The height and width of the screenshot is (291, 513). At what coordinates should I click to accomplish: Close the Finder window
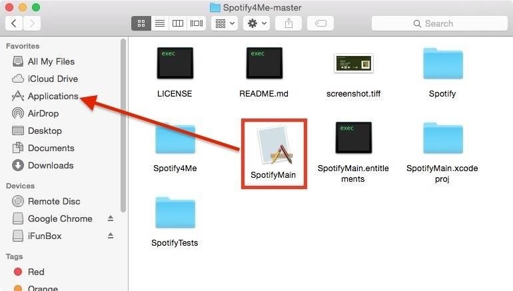[9, 7]
